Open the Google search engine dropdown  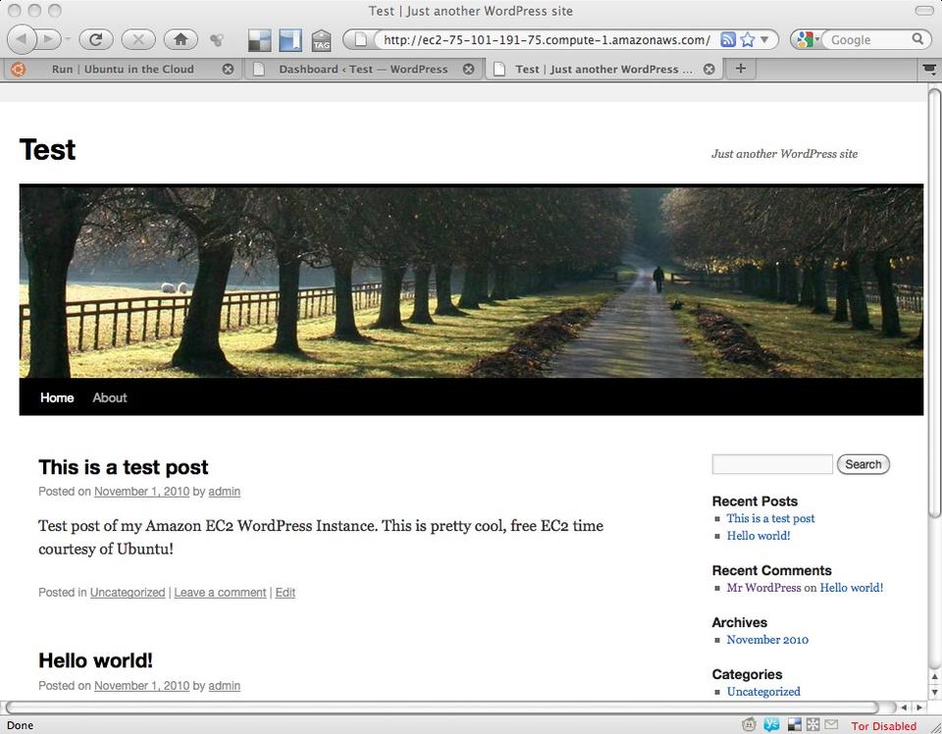click(808, 40)
